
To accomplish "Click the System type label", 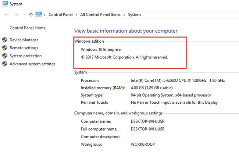I will point(92,95).
